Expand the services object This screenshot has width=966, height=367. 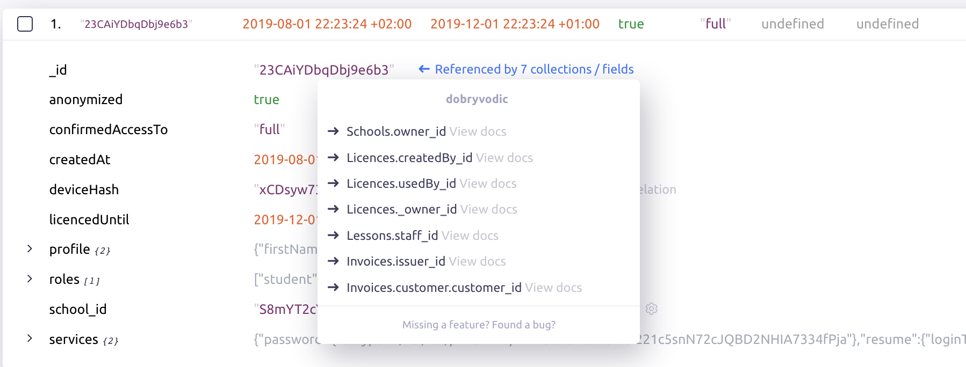pos(30,339)
